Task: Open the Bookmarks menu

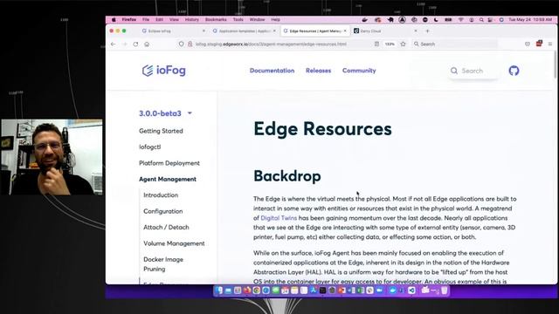Action: point(216,20)
